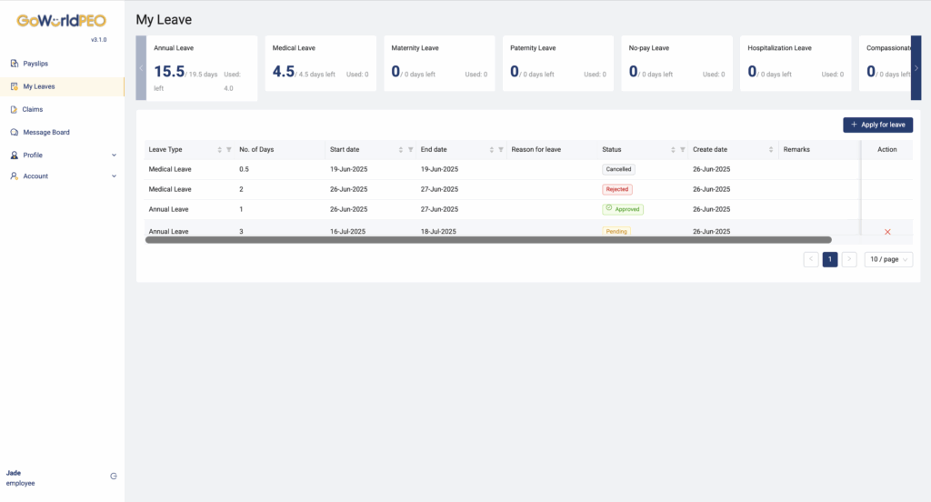Open the Status column filter
This screenshot has height=502, width=931.
pyautogui.click(x=683, y=149)
